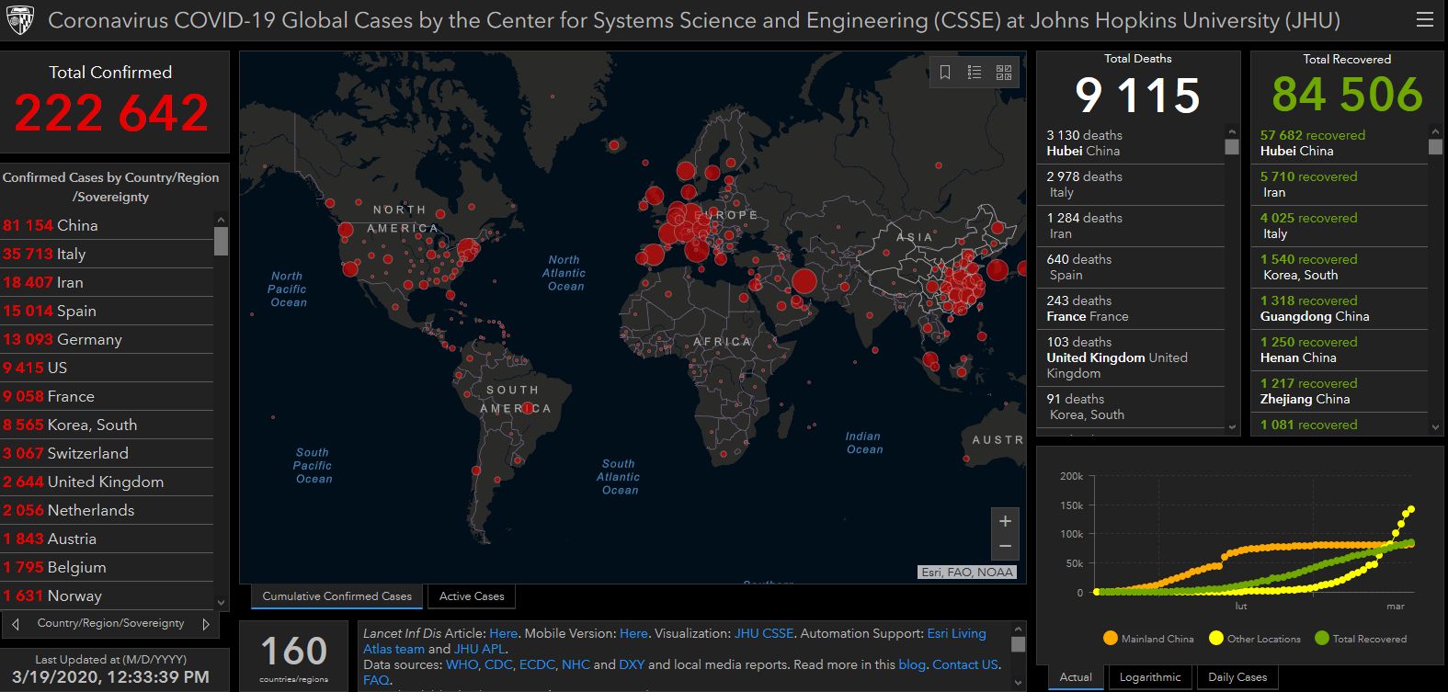Select the Daily Cases chart tab

click(1237, 677)
